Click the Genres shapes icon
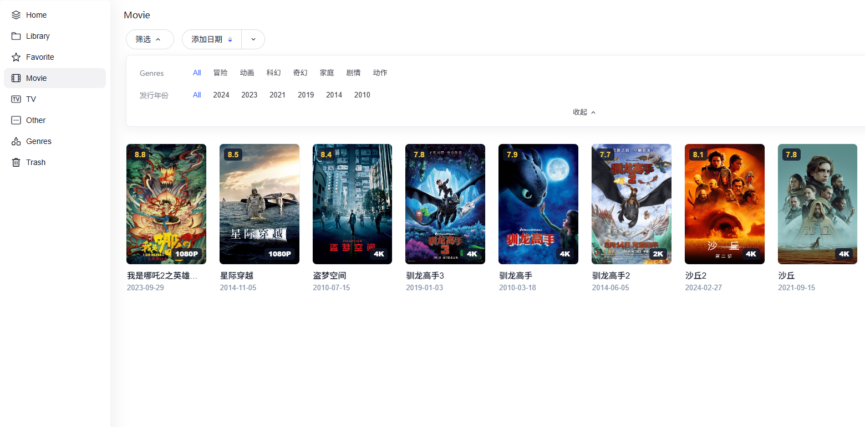This screenshot has width=865, height=427. click(16, 141)
